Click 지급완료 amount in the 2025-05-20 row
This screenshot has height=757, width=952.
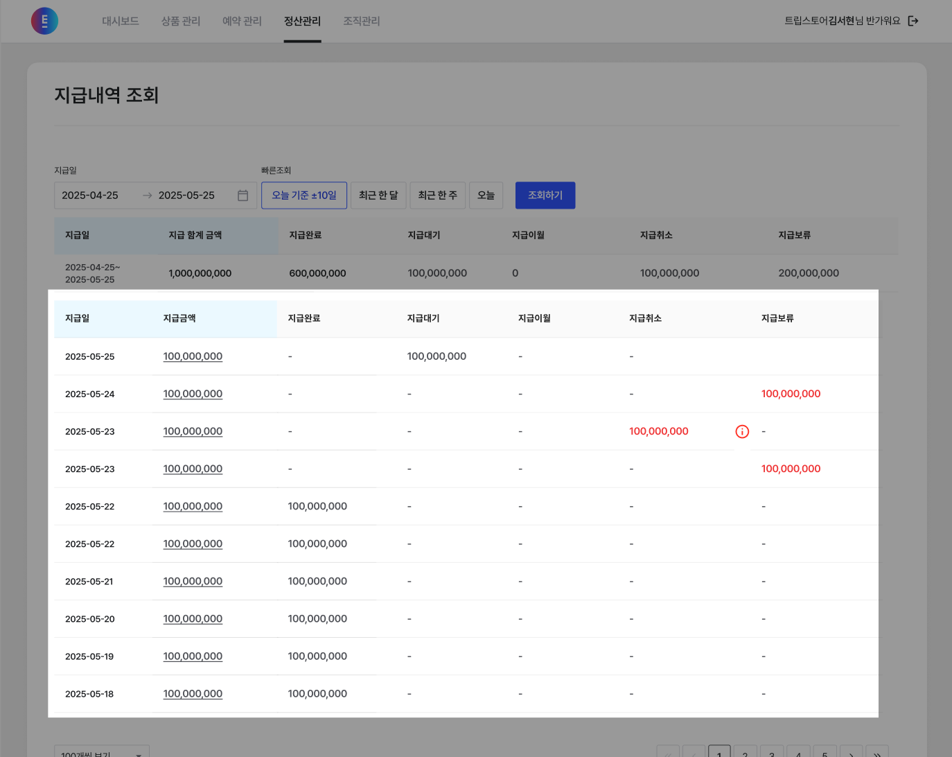(x=317, y=618)
